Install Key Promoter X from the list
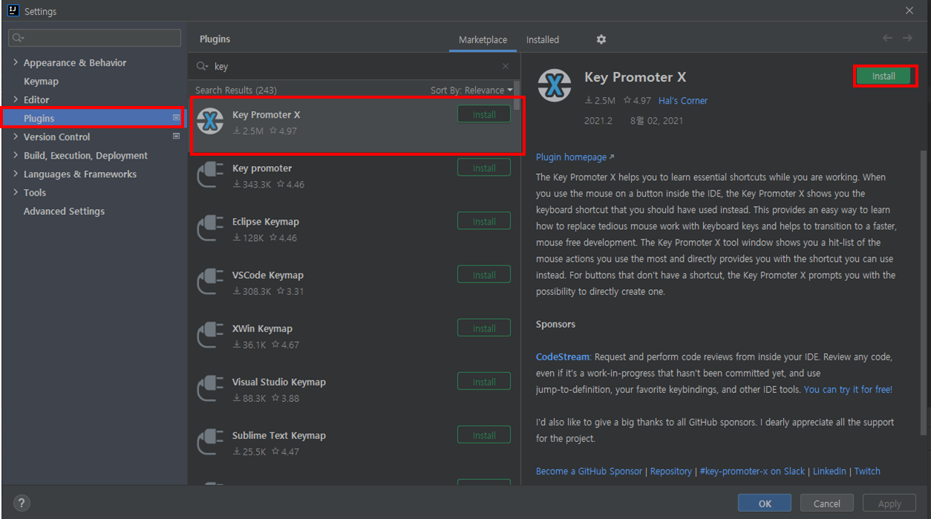 click(484, 114)
